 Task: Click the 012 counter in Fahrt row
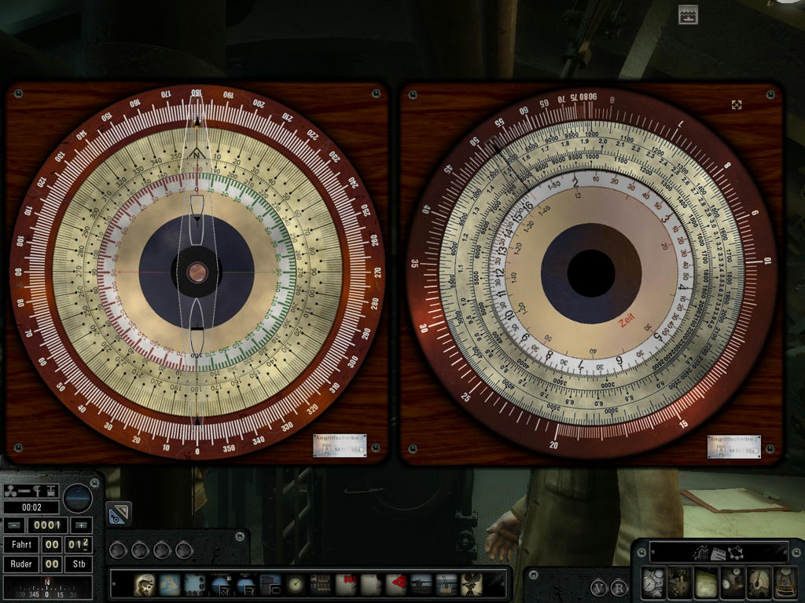click(79, 545)
